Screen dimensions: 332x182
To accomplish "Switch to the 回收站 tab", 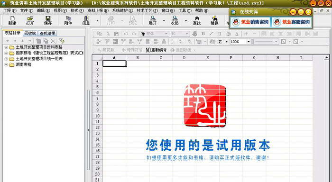I will (30, 33).
